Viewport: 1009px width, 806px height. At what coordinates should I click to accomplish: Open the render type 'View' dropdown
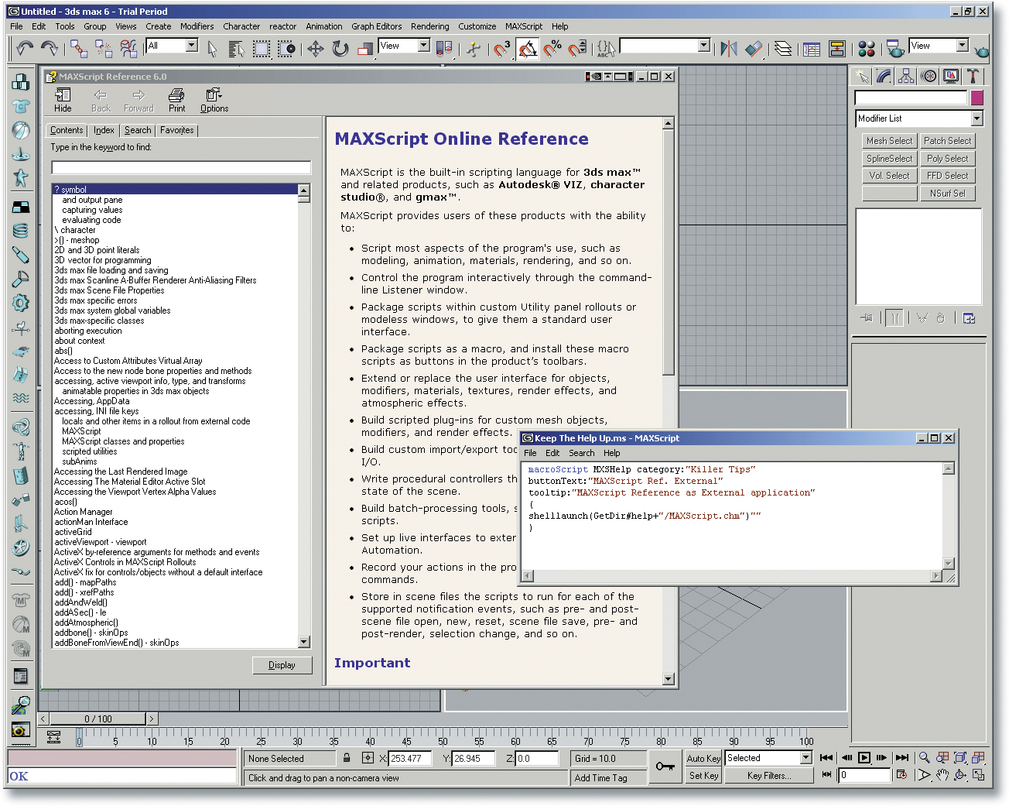pos(963,46)
